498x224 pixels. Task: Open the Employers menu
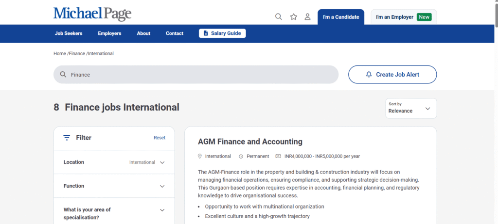pos(109,33)
